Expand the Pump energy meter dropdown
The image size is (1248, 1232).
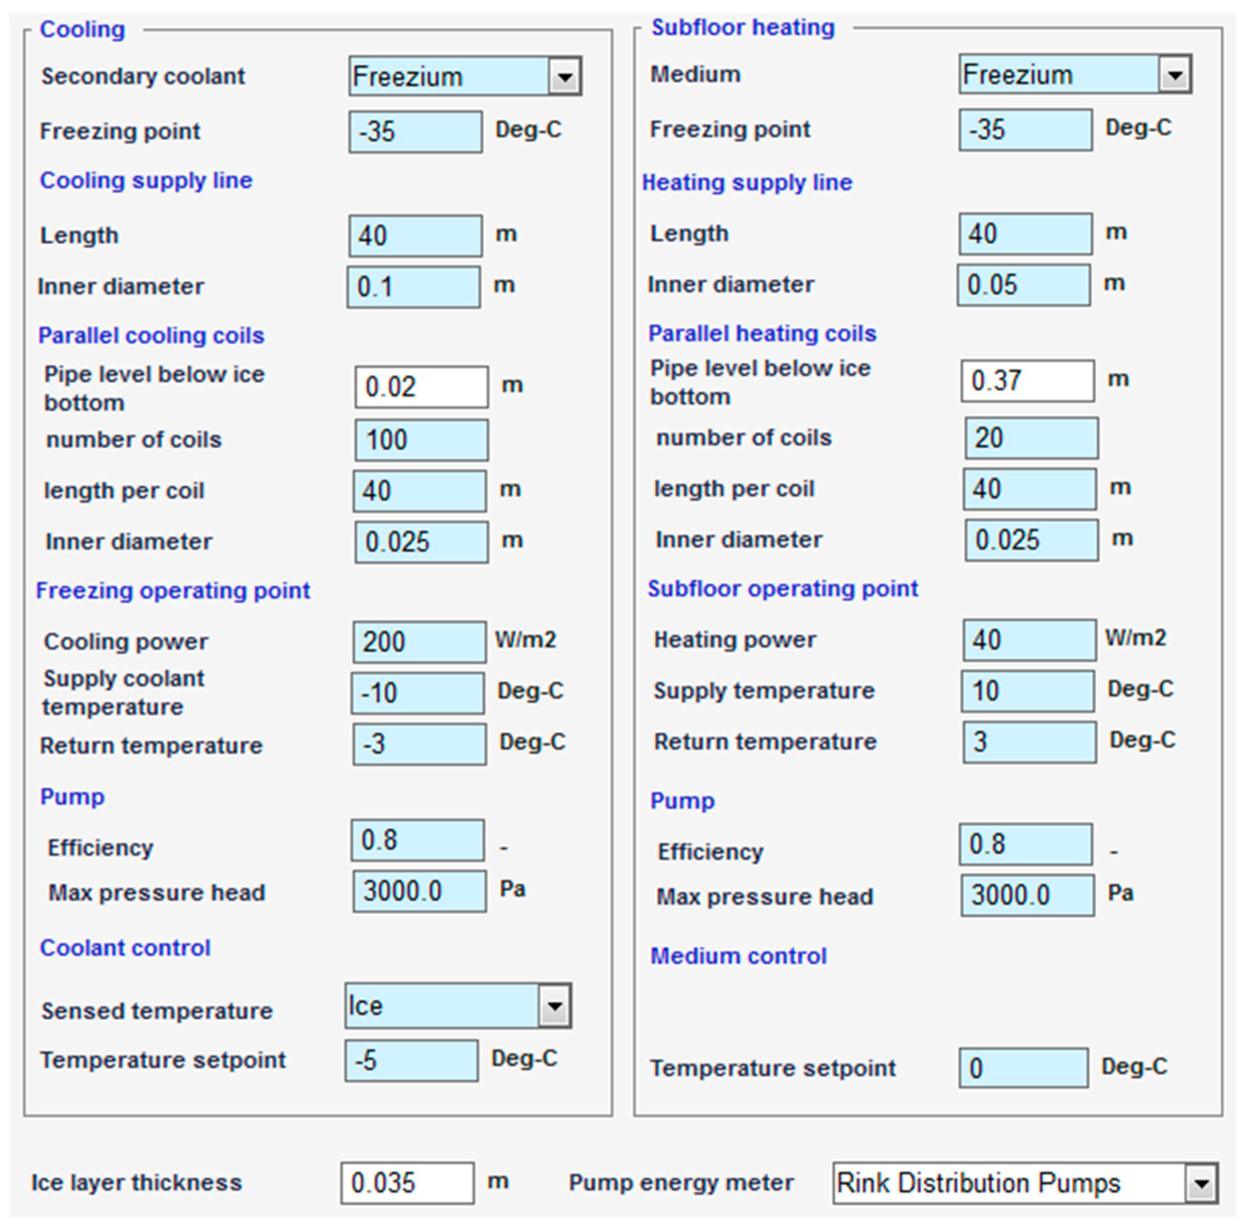pos(1201,1183)
